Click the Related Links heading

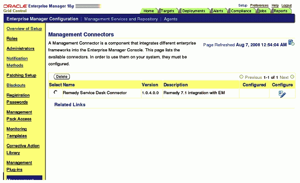(x=70, y=105)
